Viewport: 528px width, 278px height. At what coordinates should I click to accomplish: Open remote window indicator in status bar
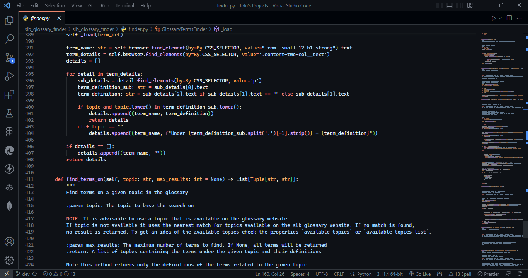point(6,274)
